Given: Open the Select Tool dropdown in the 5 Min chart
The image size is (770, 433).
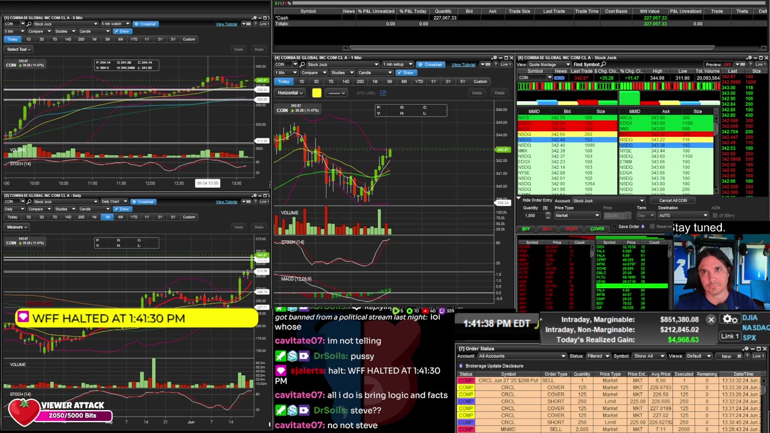Looking at the screenshot, I should pos(18,49).
